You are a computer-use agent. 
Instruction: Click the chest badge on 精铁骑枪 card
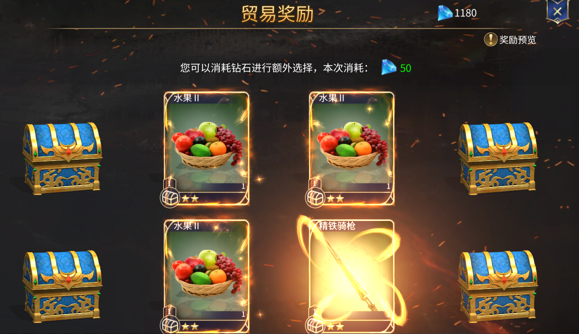tap(315, 326)
